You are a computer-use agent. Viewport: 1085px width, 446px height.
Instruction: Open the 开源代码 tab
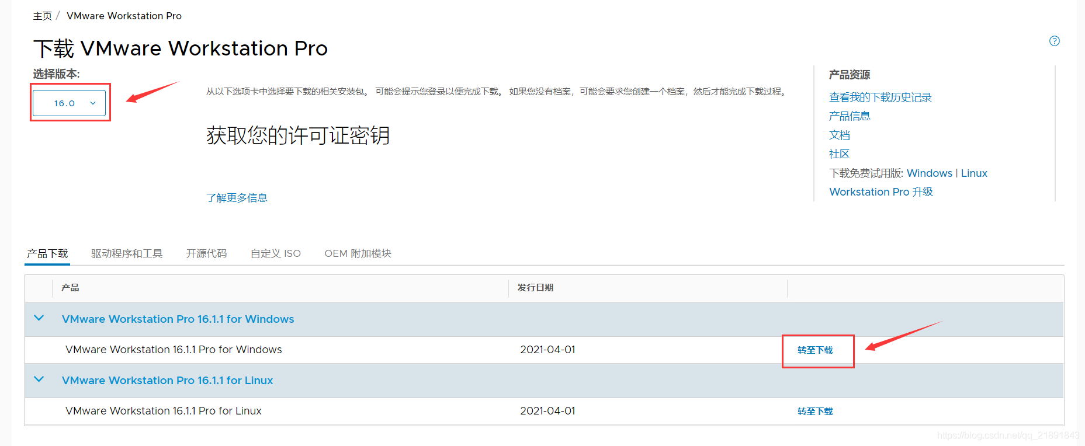(x=206, y=253)
